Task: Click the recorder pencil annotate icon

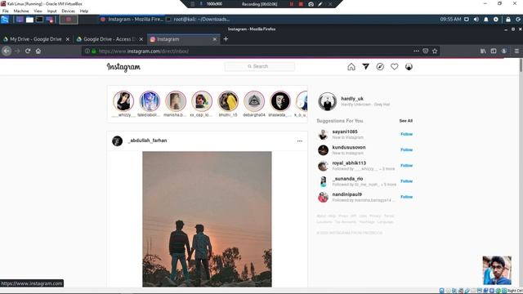Action: 320,4
